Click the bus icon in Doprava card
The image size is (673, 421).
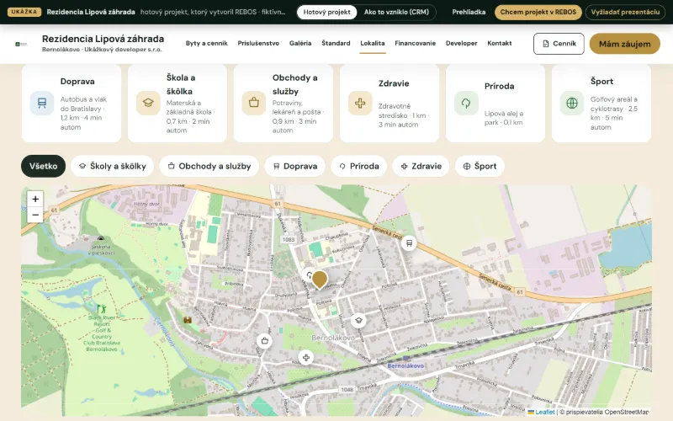pos(42,103)
